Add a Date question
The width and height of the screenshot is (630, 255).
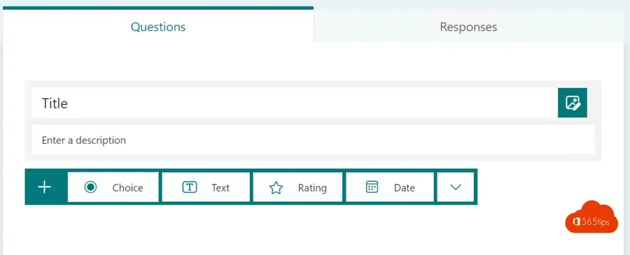(389, 187)
